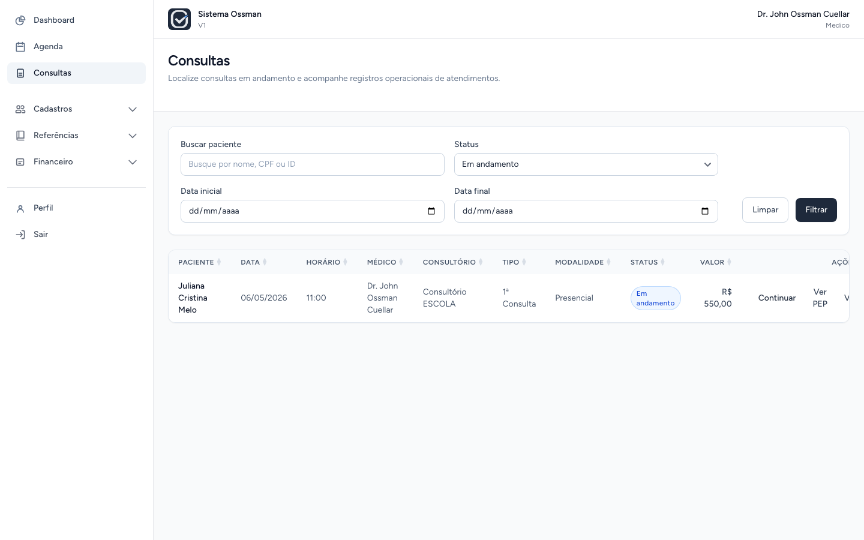Sort table by Valor column arrows

click(729, 262)
